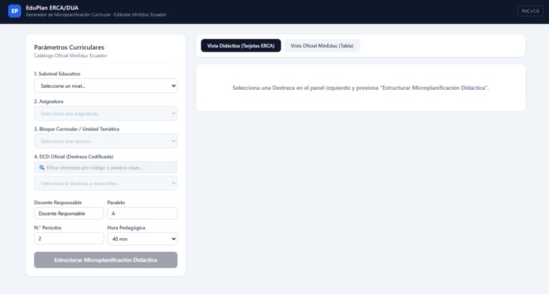Viewport: 549px width, 294px height.
Task: Click the EP app logo icon
Action: [x=14, y=11]
